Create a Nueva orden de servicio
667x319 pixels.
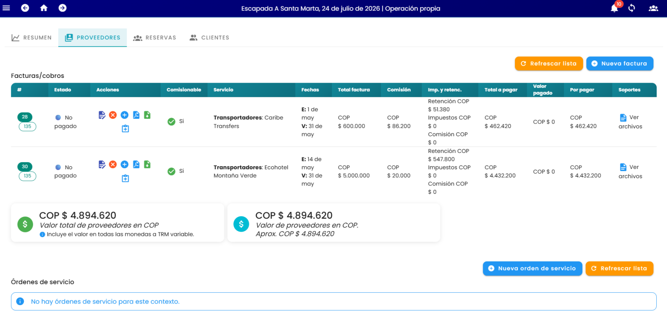pyautogui.click(x=532, y=269)
